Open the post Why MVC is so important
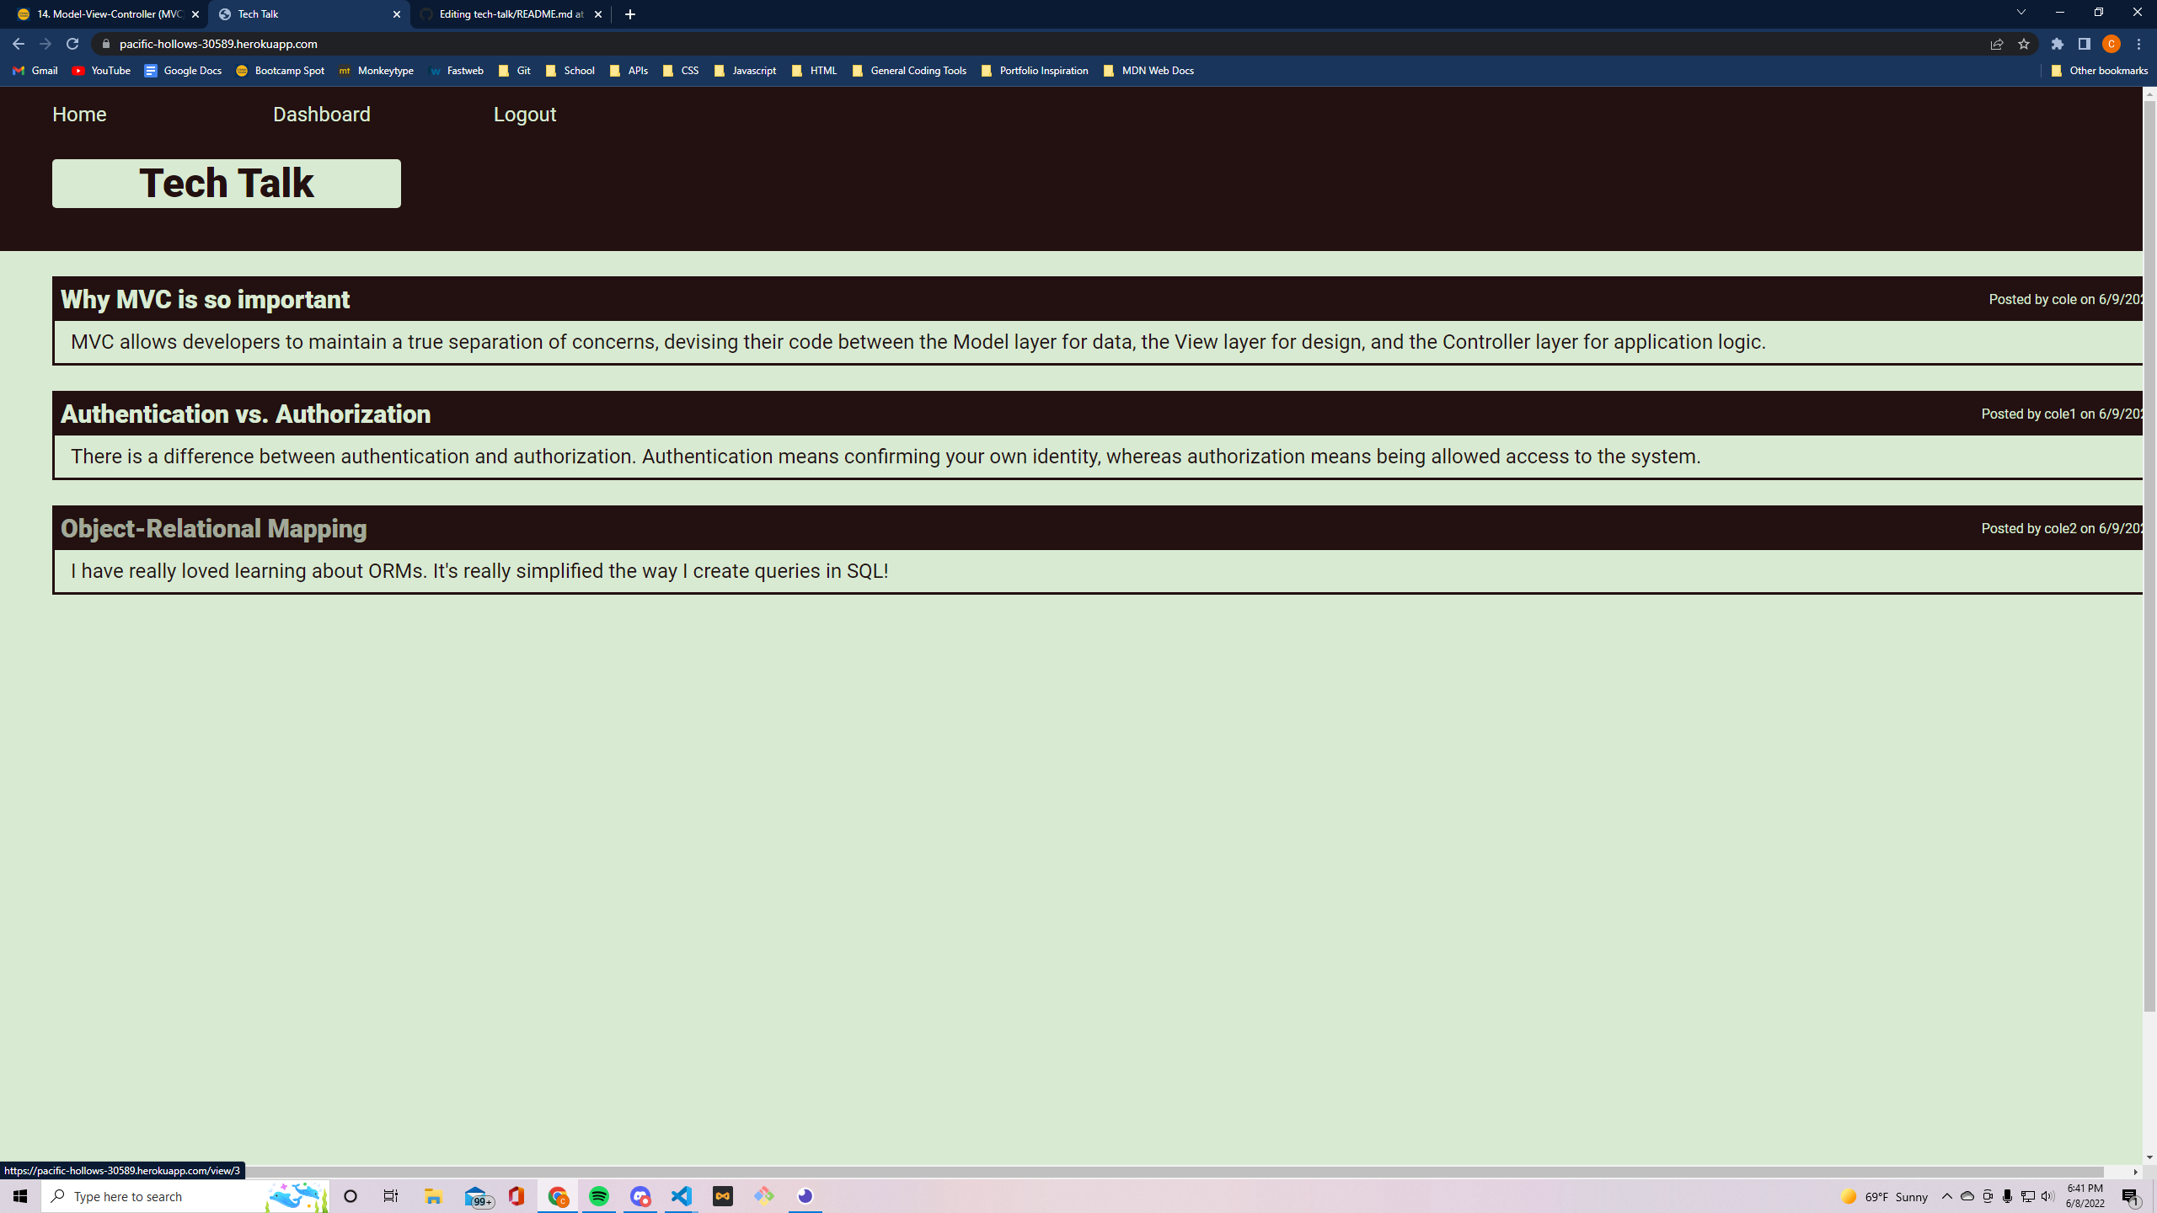 tap(205, 300)
